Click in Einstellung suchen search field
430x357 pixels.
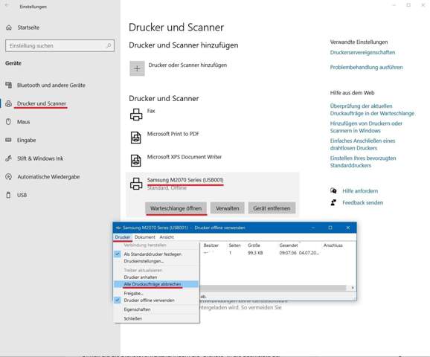60,45
